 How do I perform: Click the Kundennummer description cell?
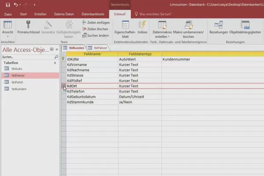pyautogui.click(x=213, y=59)
